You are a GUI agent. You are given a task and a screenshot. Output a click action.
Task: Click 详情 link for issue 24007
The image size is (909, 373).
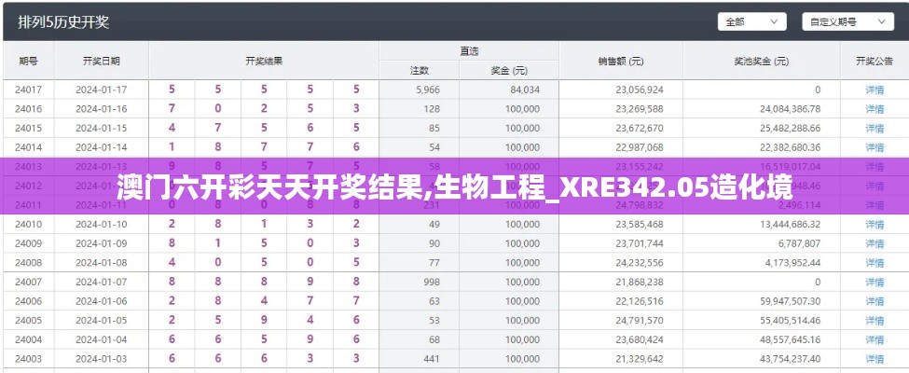(874, 282)
